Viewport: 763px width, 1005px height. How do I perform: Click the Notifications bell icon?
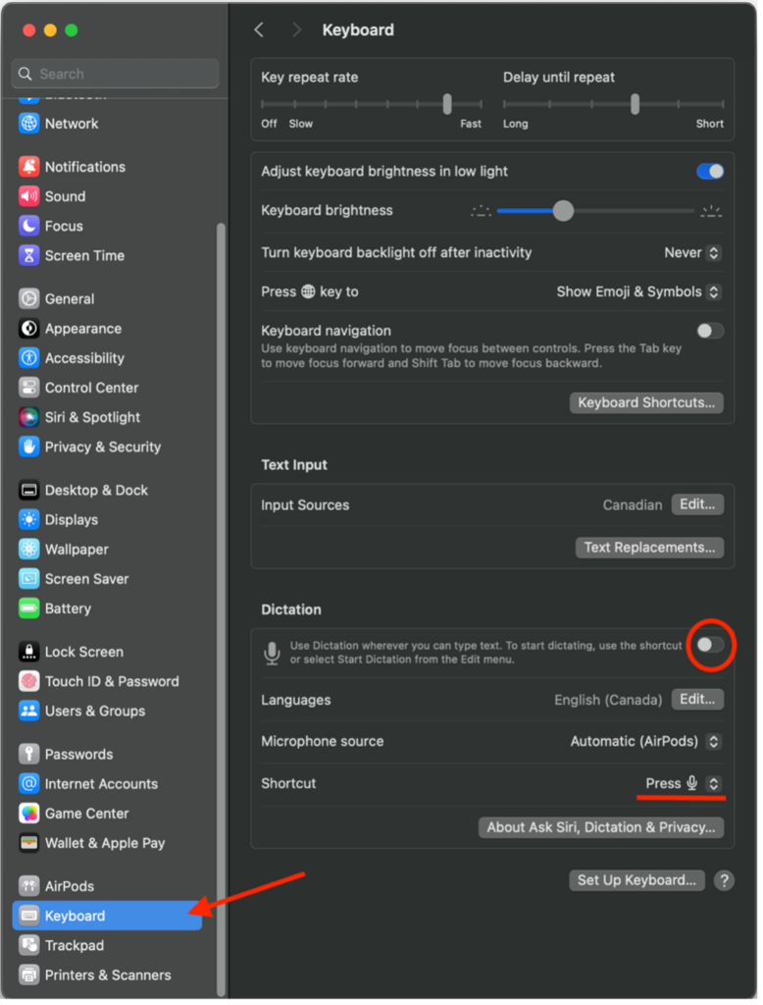point(28,168)
